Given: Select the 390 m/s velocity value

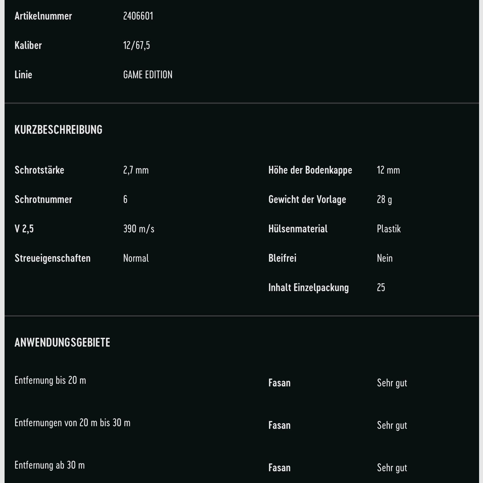Looking at the screenshot, I should pos(139,229).
